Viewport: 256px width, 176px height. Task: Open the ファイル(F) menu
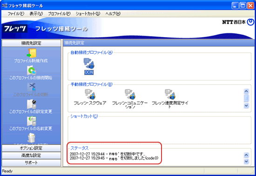(16, 13)
